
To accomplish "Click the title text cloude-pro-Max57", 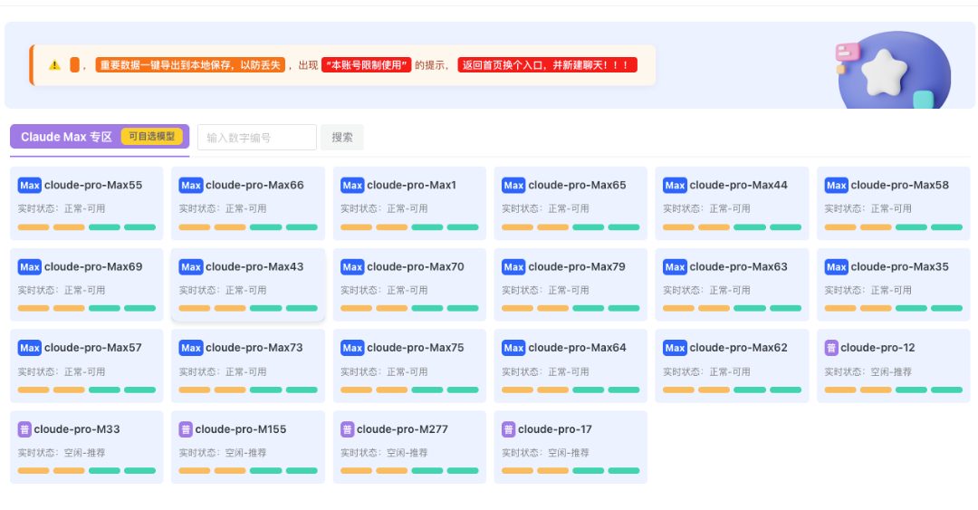I will (x=93, y=348).
